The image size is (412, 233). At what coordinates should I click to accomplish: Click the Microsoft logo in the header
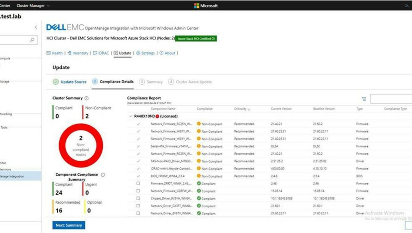point(206,6)
